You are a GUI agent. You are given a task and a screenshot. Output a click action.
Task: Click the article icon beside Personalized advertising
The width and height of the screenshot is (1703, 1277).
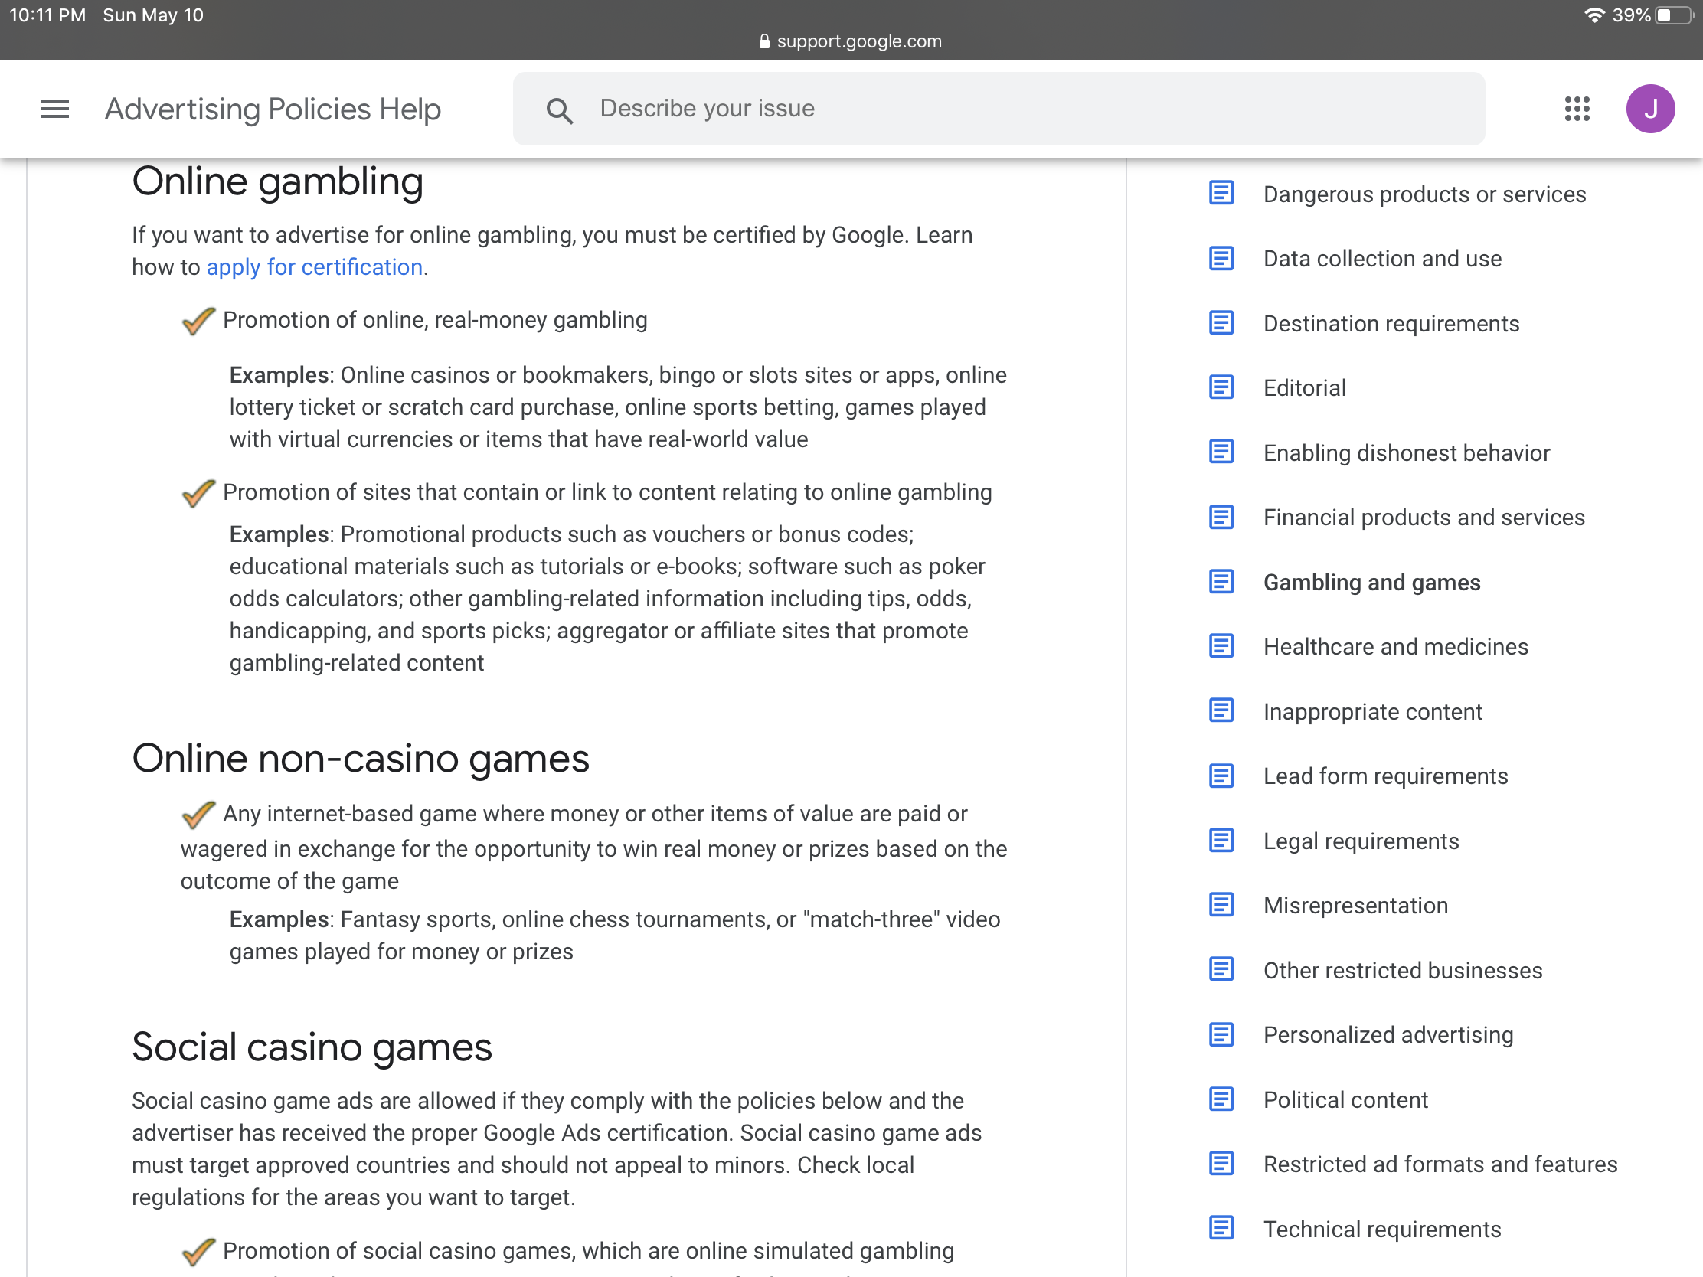coord(1221,1034)
